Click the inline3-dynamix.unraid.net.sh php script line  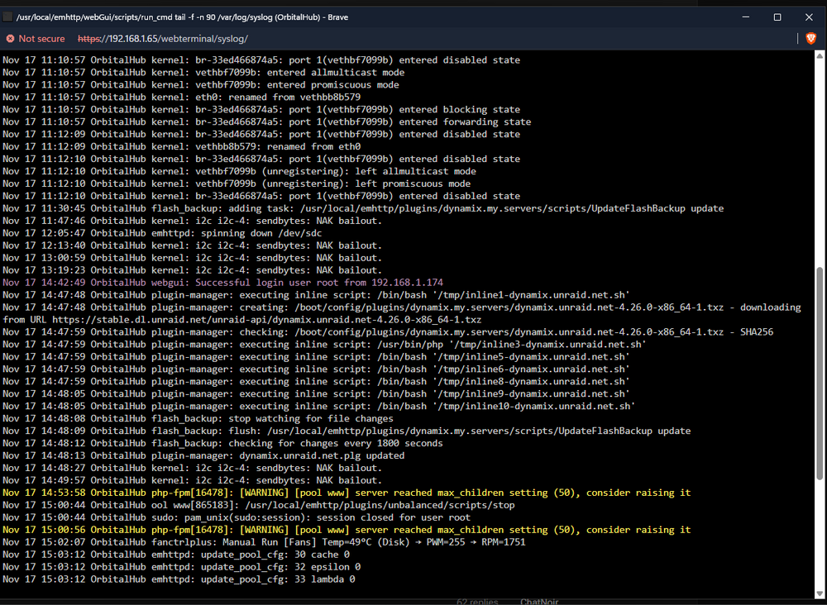point(324,344)
